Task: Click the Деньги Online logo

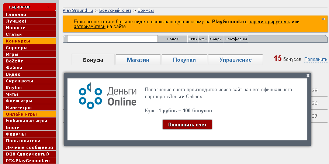Action: (x=108, y=96)
